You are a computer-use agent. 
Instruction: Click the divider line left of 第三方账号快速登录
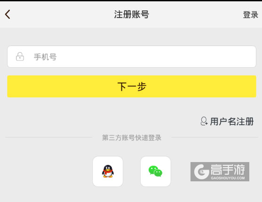(48, 138)
